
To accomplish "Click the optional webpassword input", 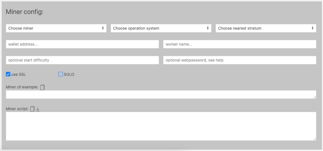I will click(240, 60).
